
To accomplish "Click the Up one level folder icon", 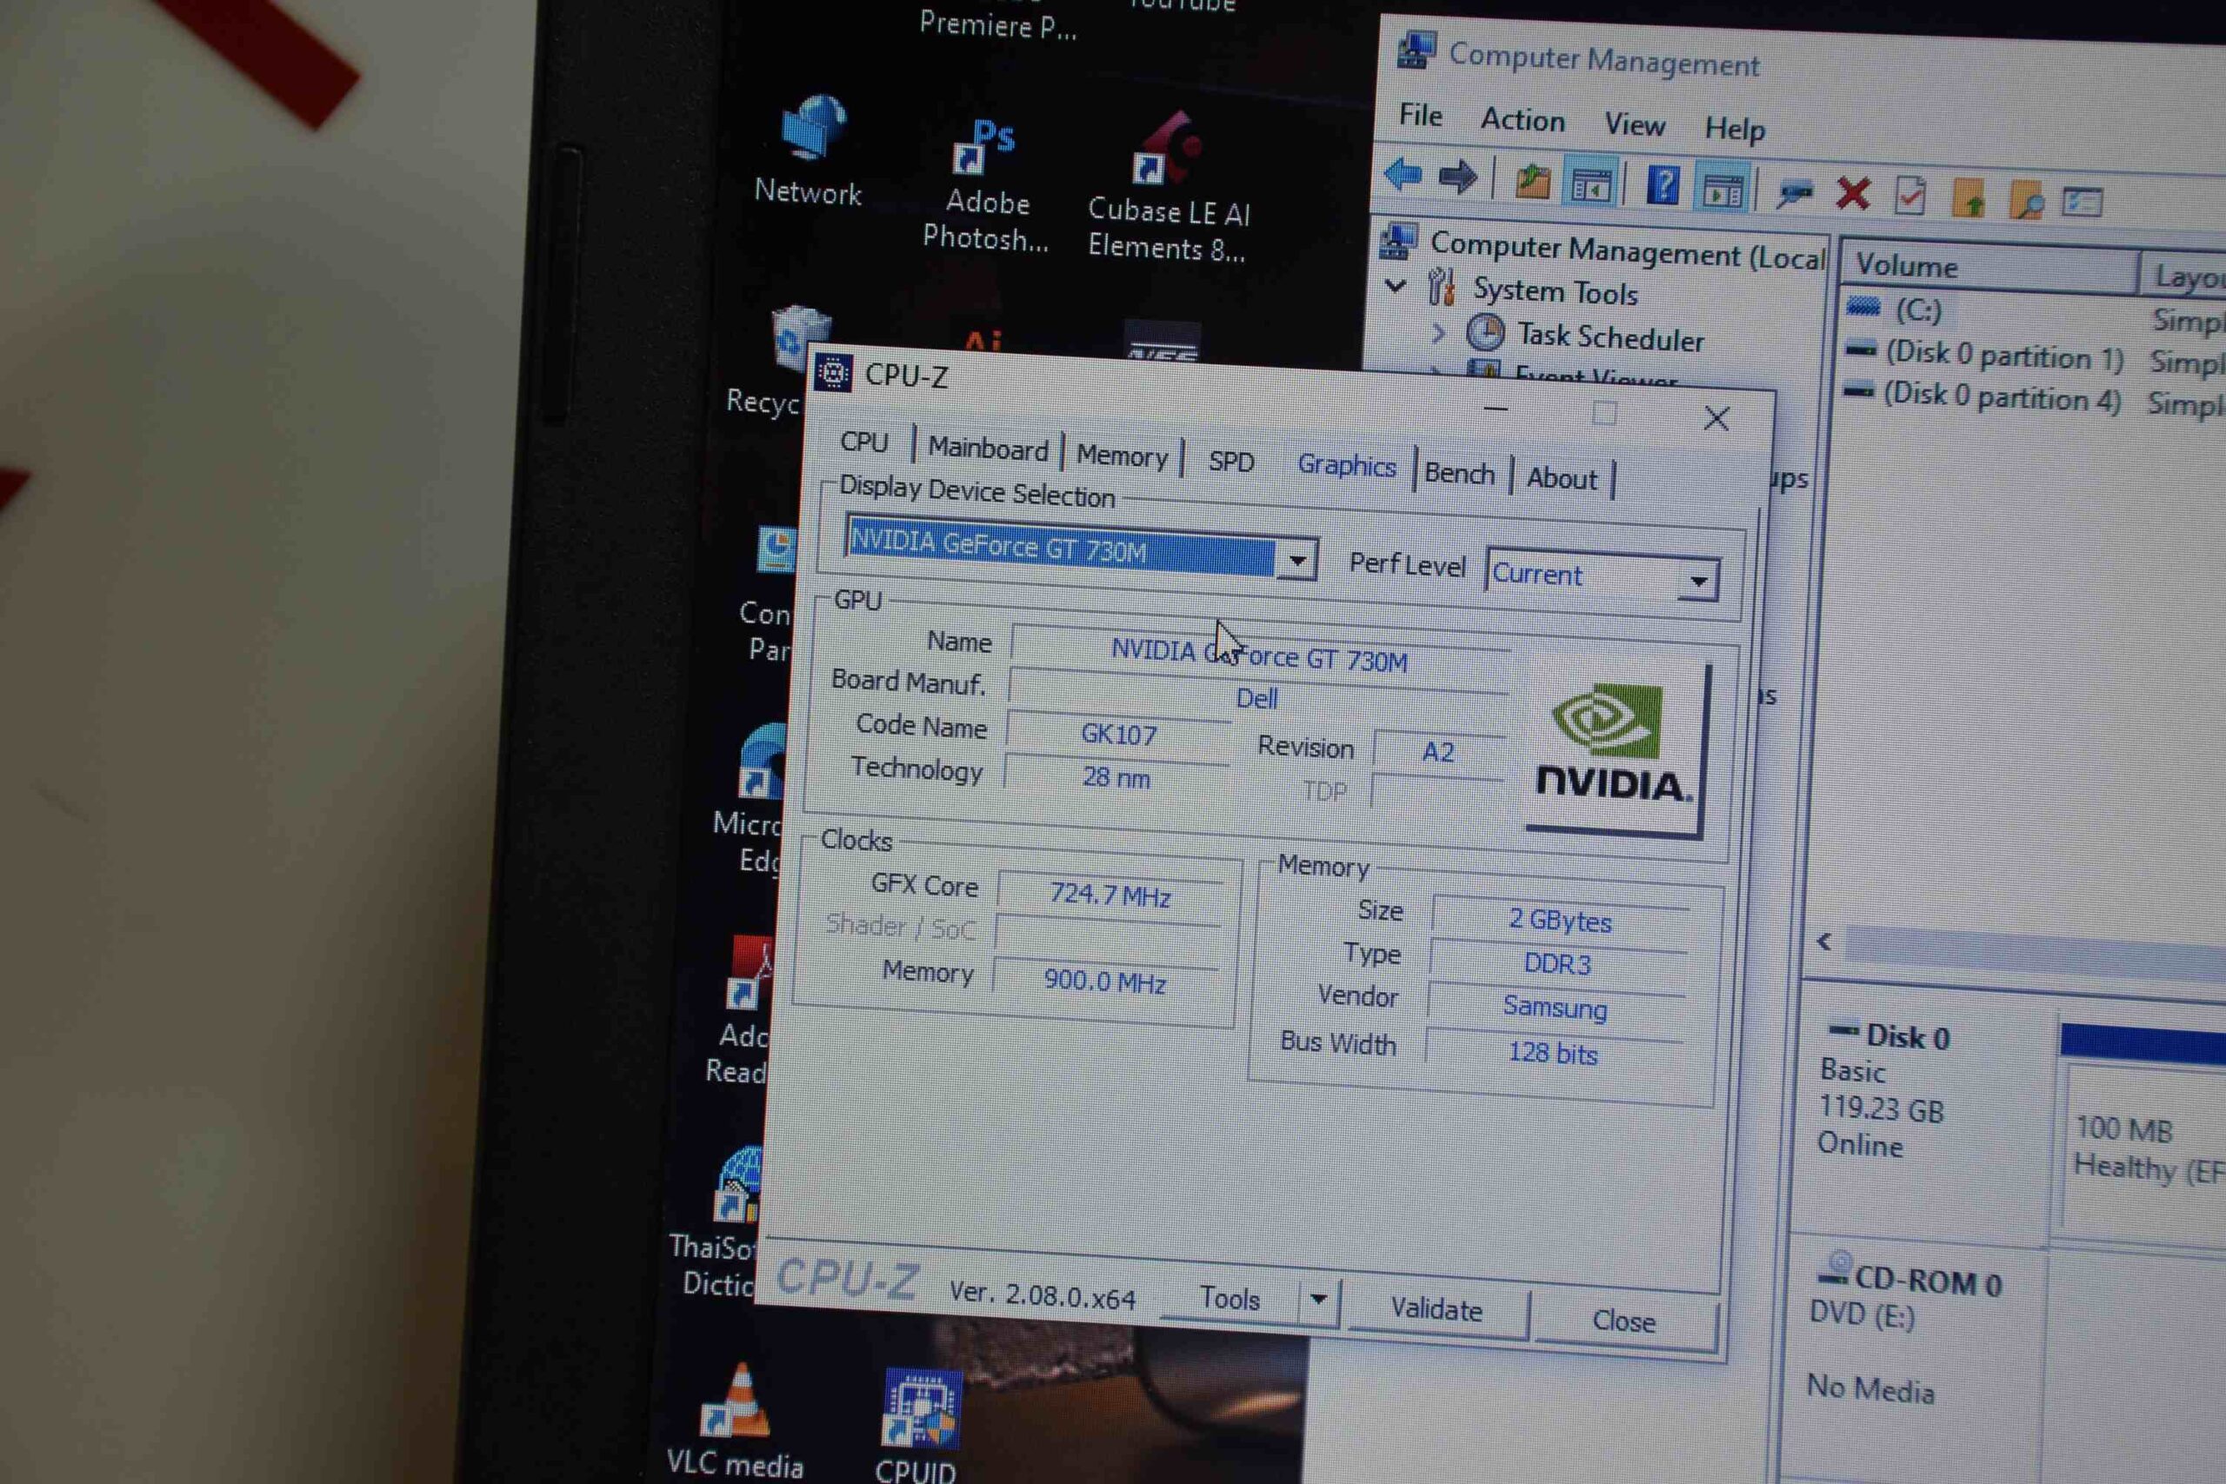I will pyautogui.click(x=1532, y=181).
